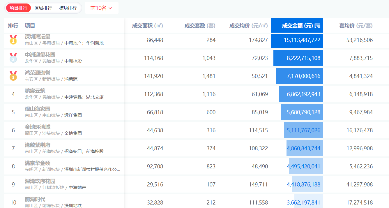Open the 中洲迎玺花园 project link
The image size is (389, 208).
40,55
